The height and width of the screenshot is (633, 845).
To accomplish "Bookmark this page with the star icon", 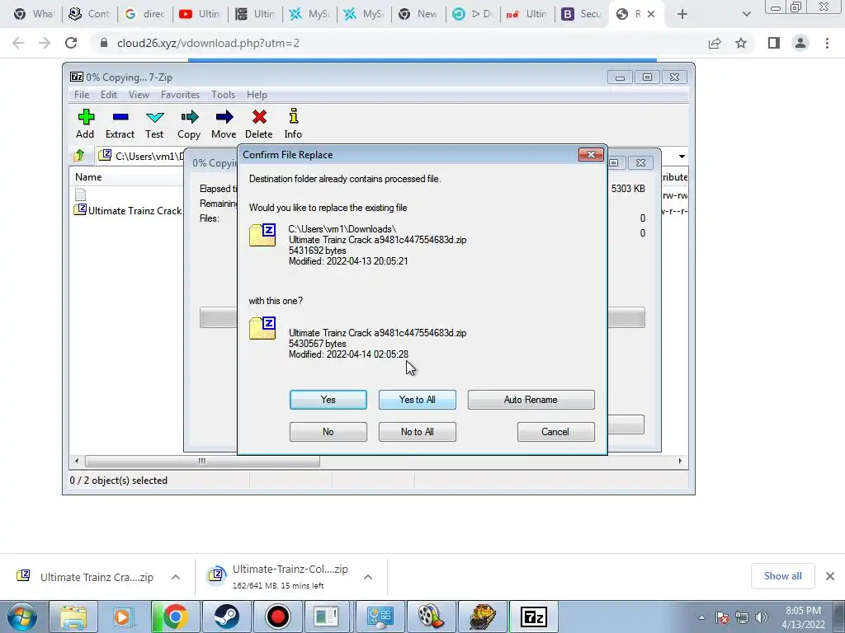I will (742, 43).
